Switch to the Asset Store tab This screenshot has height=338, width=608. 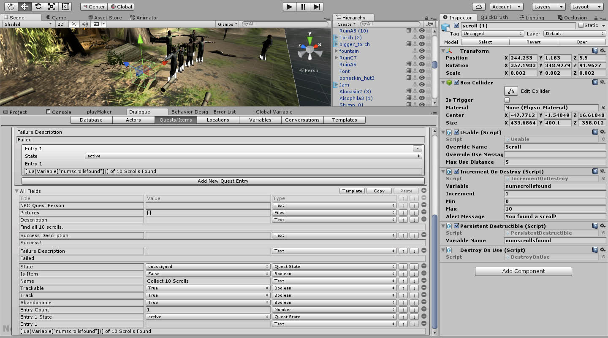pos(104,17)
